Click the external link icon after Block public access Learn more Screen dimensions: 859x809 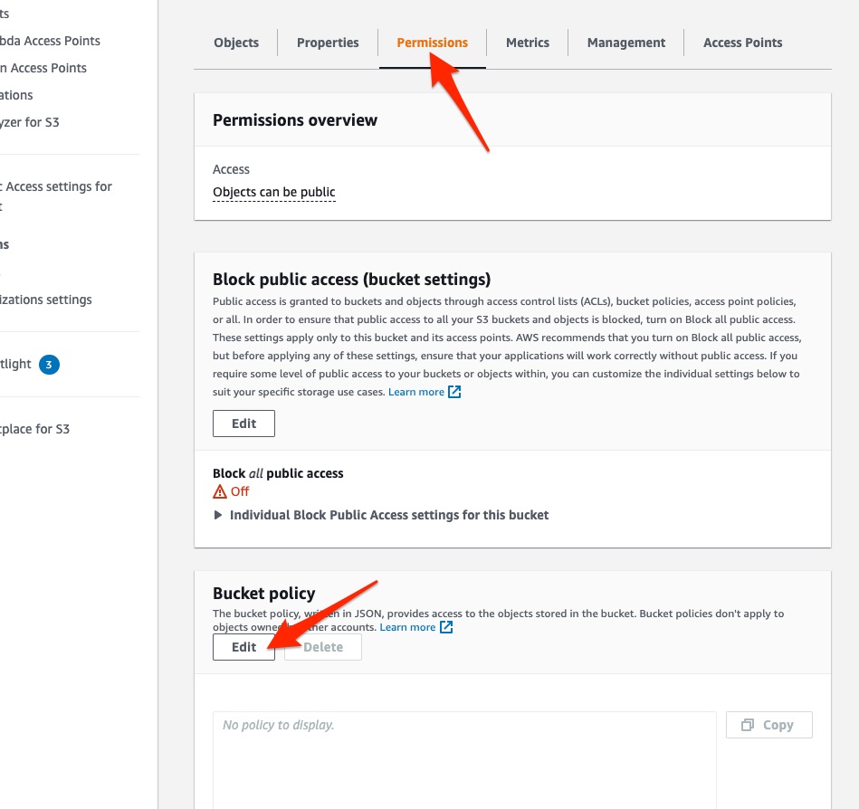(x=455, y=393)
